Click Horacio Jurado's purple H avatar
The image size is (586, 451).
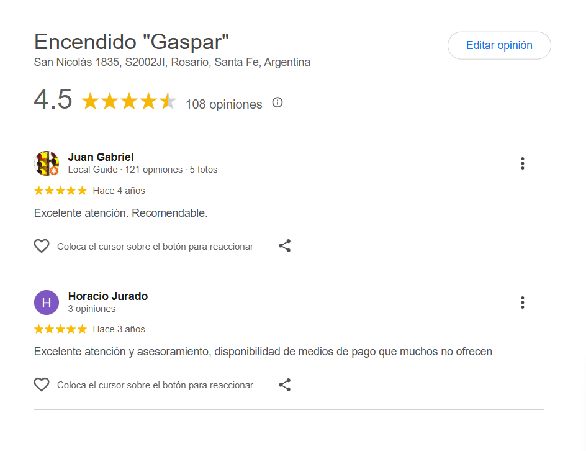(x=47, y=303)
